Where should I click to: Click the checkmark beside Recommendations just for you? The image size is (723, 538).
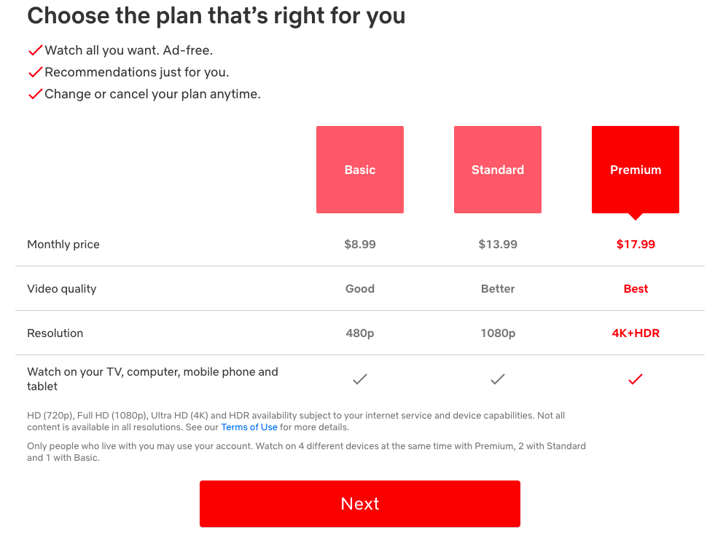[36, 72]
